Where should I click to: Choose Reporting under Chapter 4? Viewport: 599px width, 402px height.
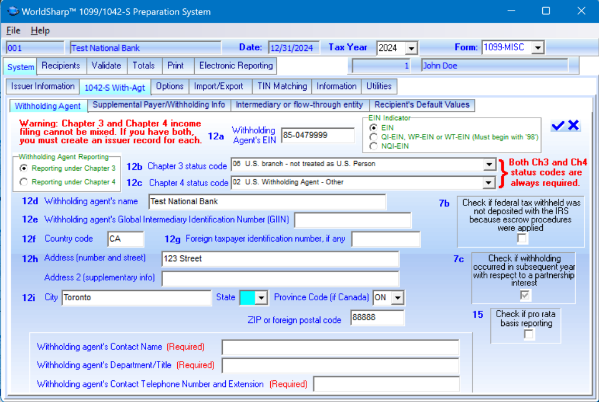[x=23, y=182]
